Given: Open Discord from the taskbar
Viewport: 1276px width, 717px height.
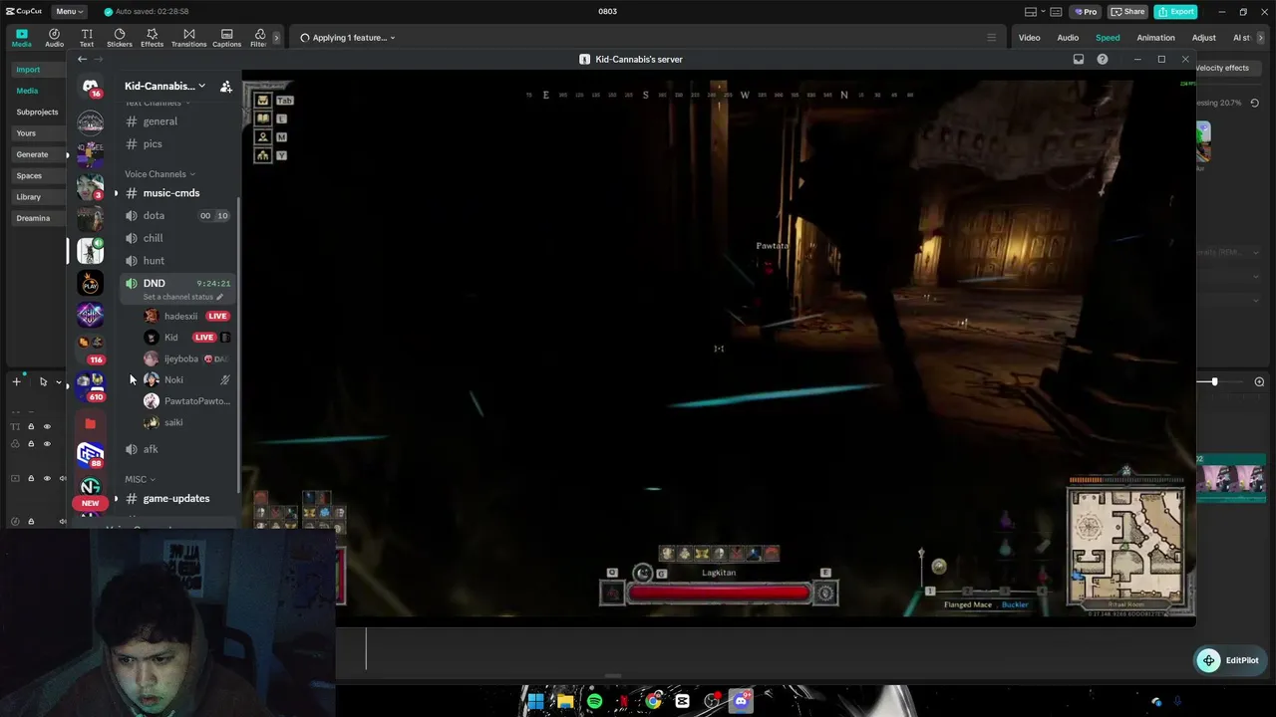Looking at the screenshot, I should [x=741, y=701].
